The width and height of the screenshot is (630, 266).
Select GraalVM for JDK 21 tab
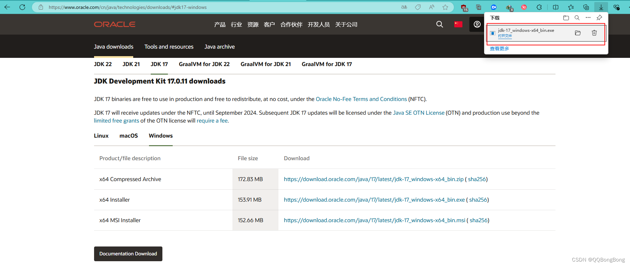tap(266, 64)
